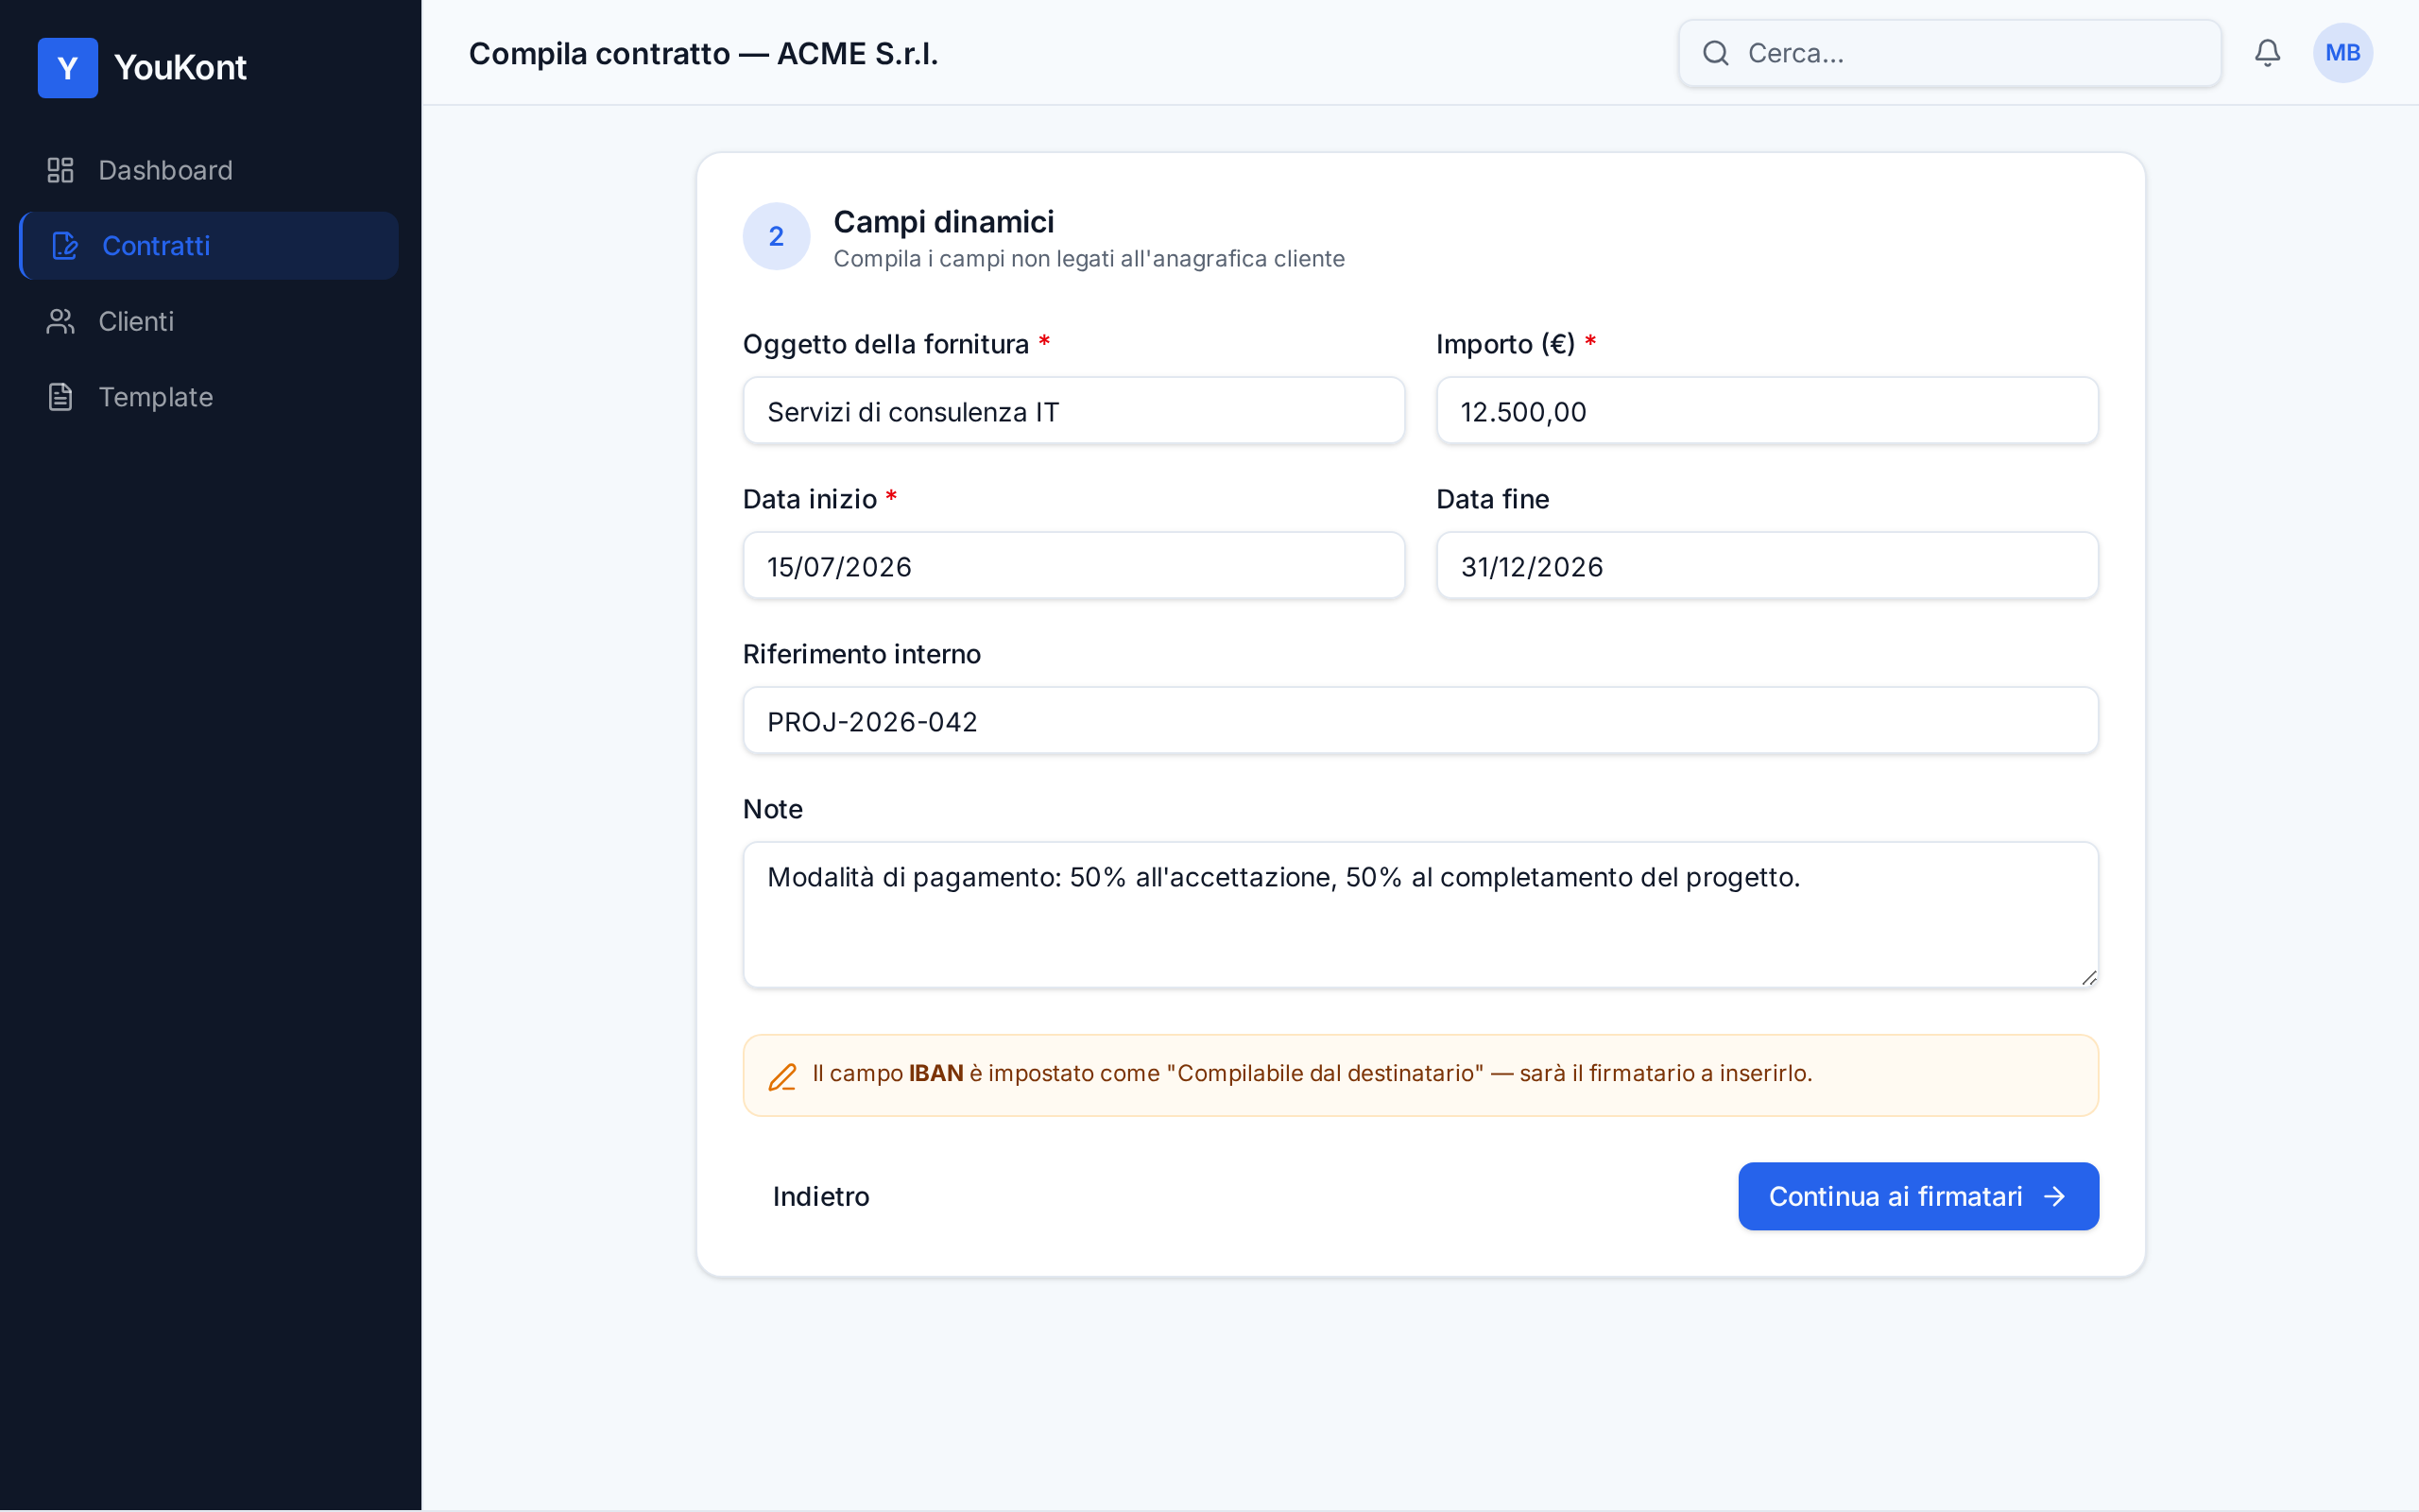Click the Importo (€) field
The width and height of the screenshot is (2419, 1512).
click(1766, 411)
